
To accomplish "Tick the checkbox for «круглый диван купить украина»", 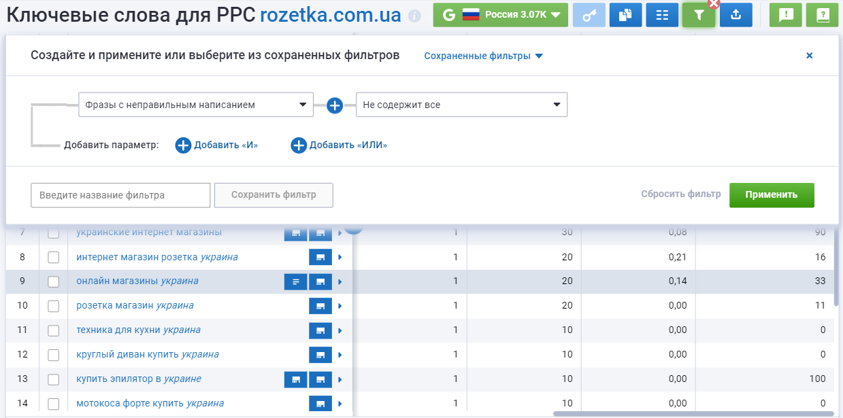I will coord(54,355).
